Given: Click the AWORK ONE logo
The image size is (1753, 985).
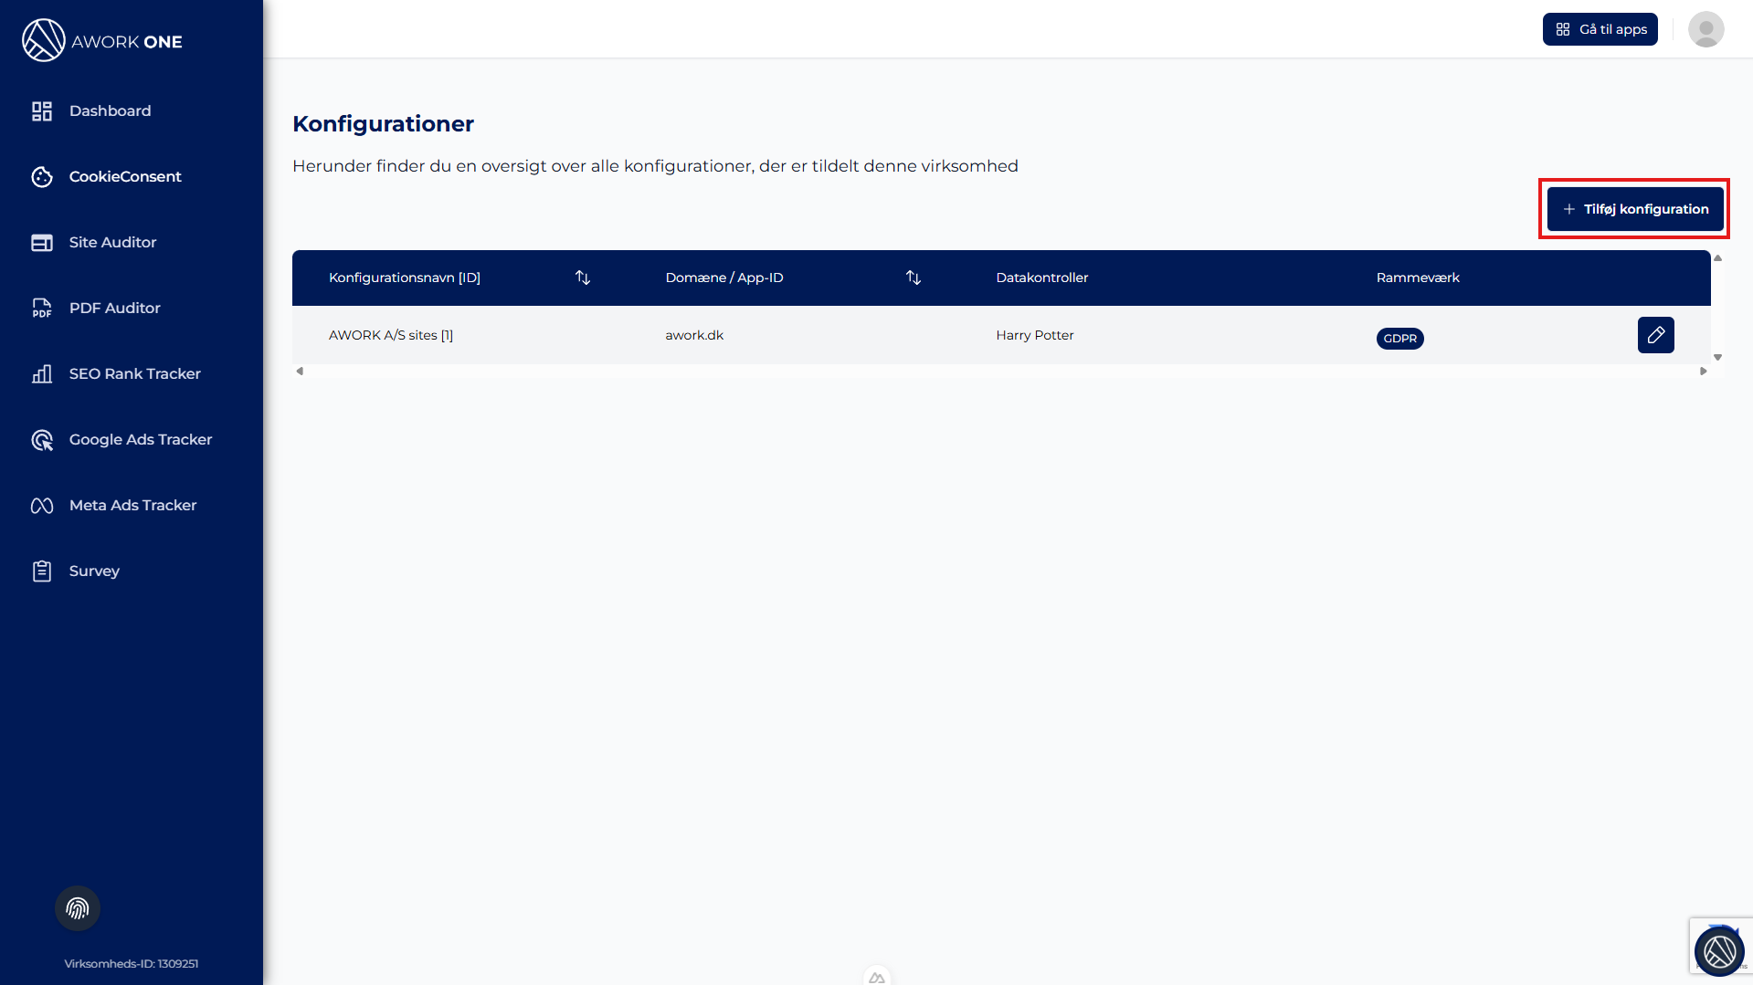Looking at the screenshot, I should [101, 41].
